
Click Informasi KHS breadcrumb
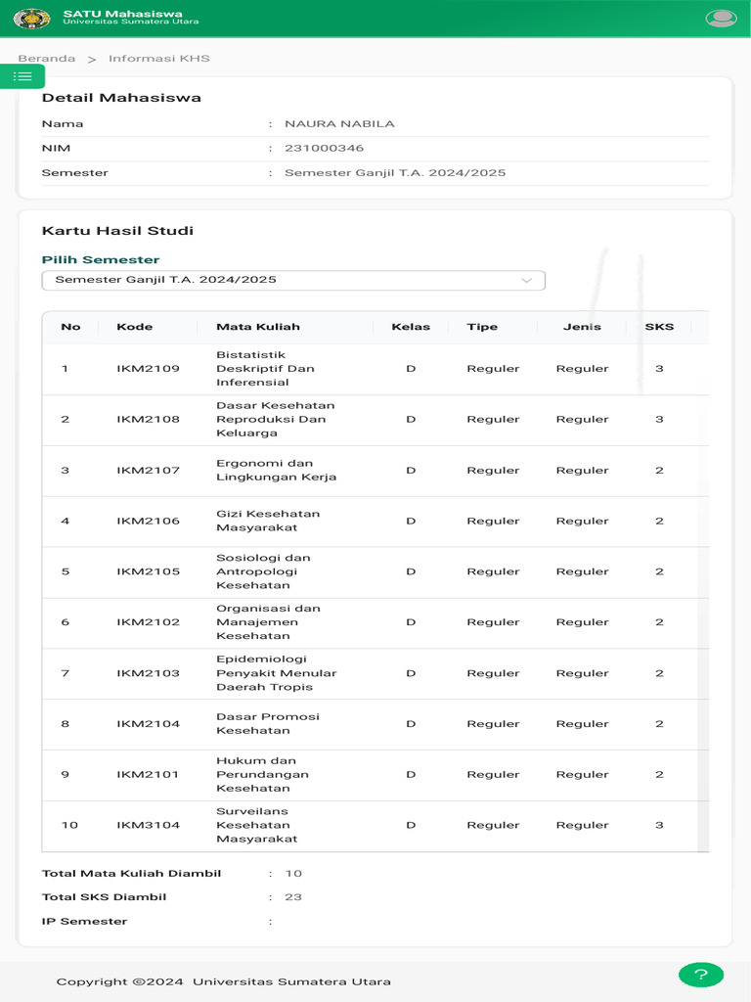(158, 59)
